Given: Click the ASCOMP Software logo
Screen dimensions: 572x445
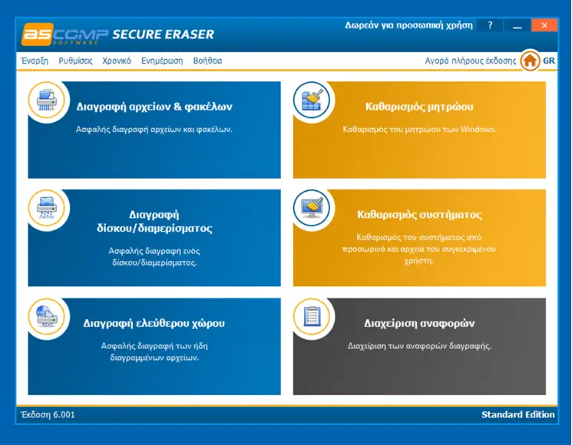Looking at the screenshot, I should (x=65, y=35).
